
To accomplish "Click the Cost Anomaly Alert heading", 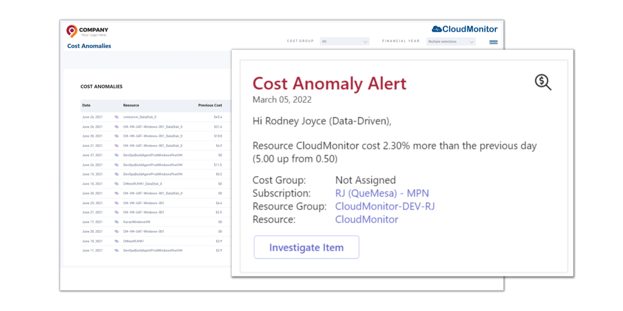I will (329, 83).
